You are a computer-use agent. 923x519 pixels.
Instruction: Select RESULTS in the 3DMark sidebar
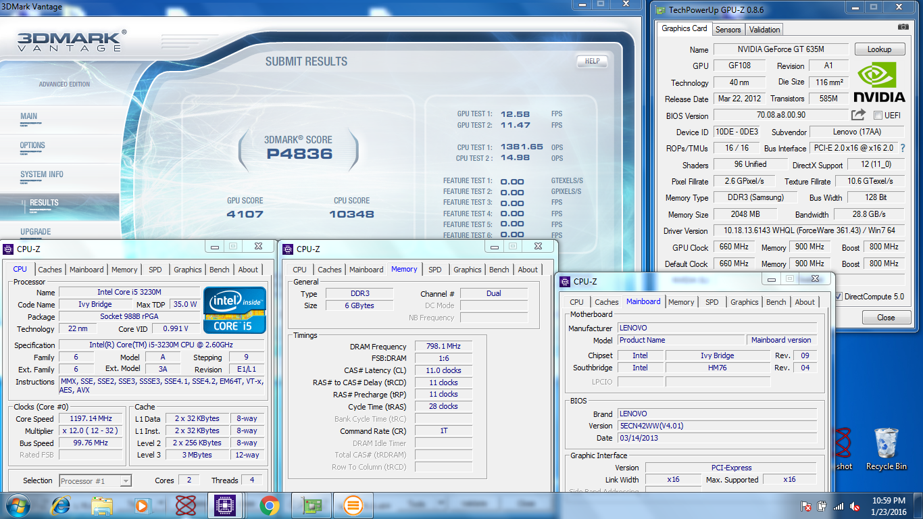coord(44,203)
